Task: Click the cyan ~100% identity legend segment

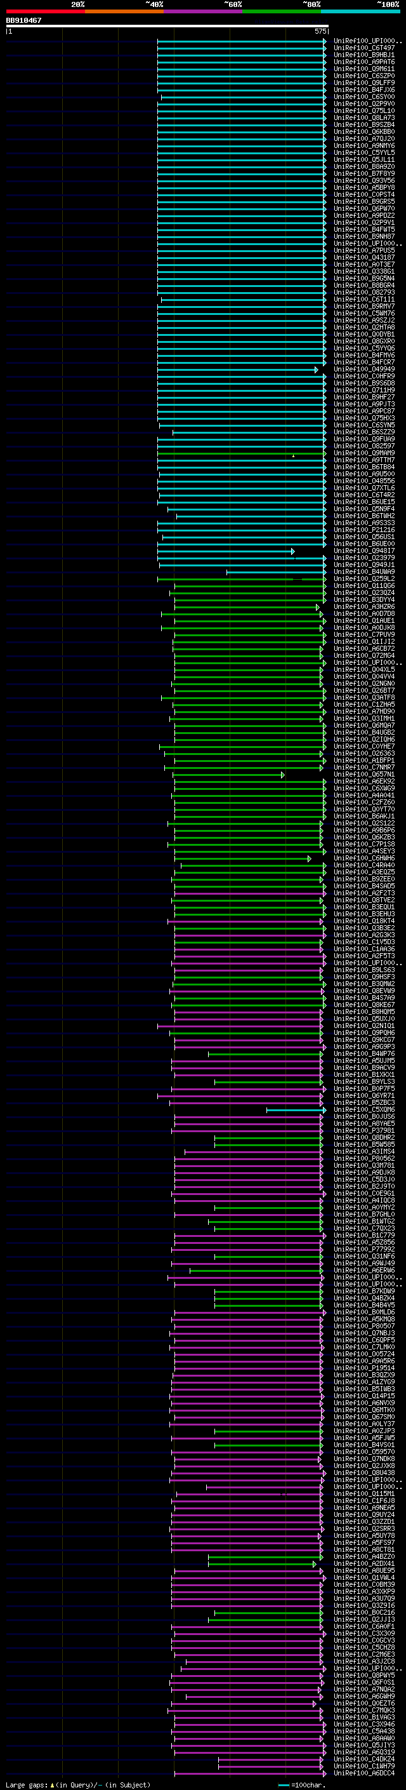Action: (x=361, y=11)
